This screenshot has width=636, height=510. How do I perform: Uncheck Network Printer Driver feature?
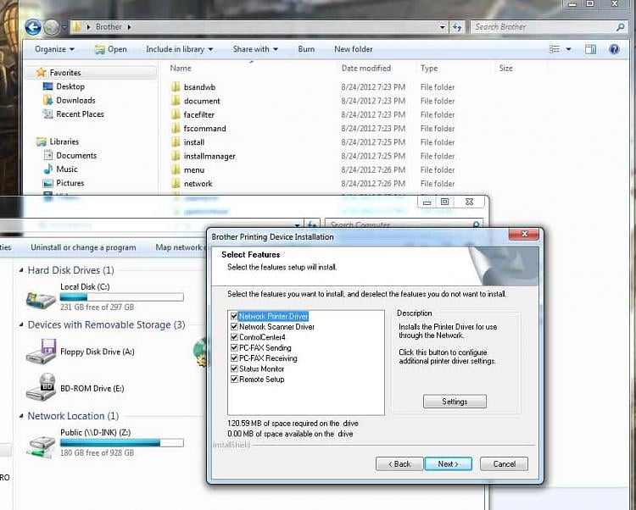point(234,316)
